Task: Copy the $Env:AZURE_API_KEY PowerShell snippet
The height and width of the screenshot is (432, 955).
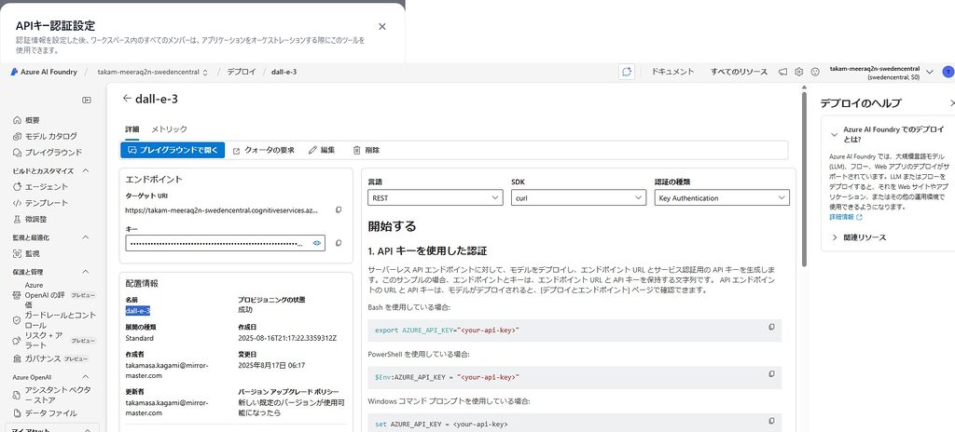Action: [x=771, y=373]
